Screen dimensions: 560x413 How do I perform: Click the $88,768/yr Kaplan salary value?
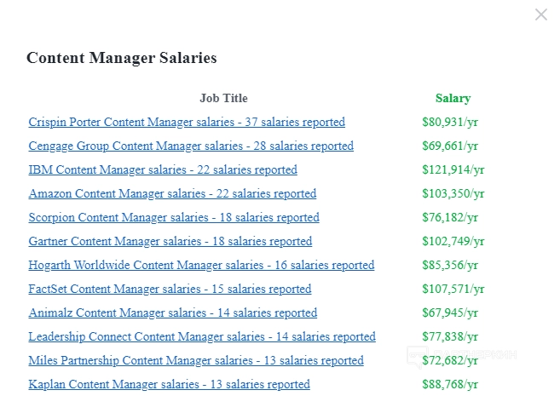(450, 385)
